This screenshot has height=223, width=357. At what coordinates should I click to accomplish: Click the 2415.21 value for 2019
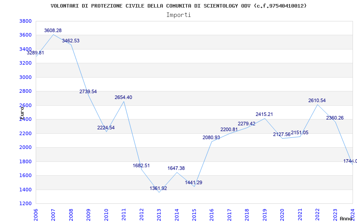coord(264,114)
